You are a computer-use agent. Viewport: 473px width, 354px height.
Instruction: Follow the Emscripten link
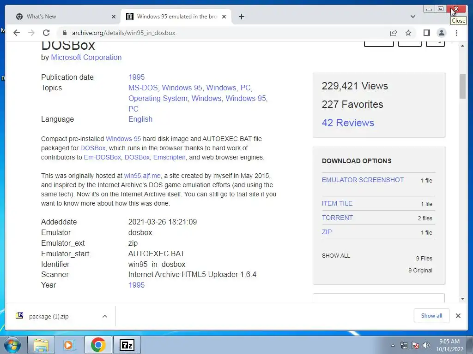point(169,157)
